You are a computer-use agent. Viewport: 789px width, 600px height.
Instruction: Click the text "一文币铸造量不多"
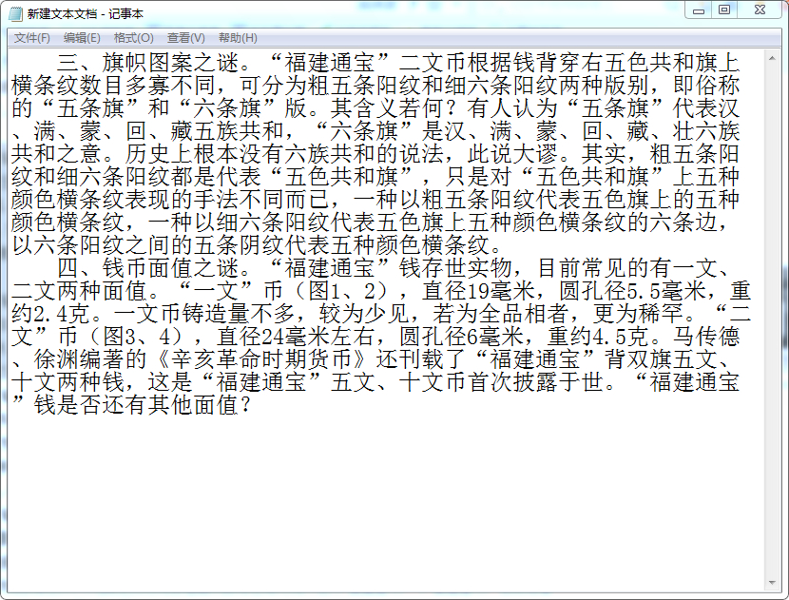click(x=205, y=314)
